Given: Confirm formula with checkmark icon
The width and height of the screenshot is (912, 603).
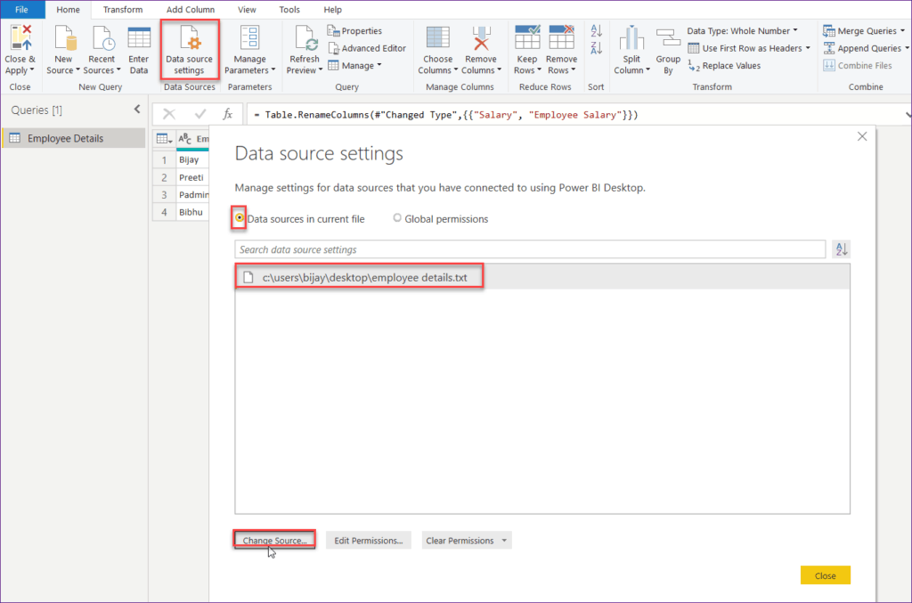Looking at the screenshot, I should point(200,114).
